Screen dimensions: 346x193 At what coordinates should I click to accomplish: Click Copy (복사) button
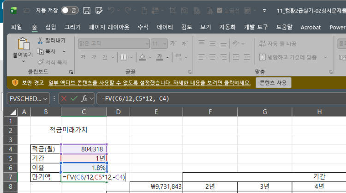coord(46,51)
